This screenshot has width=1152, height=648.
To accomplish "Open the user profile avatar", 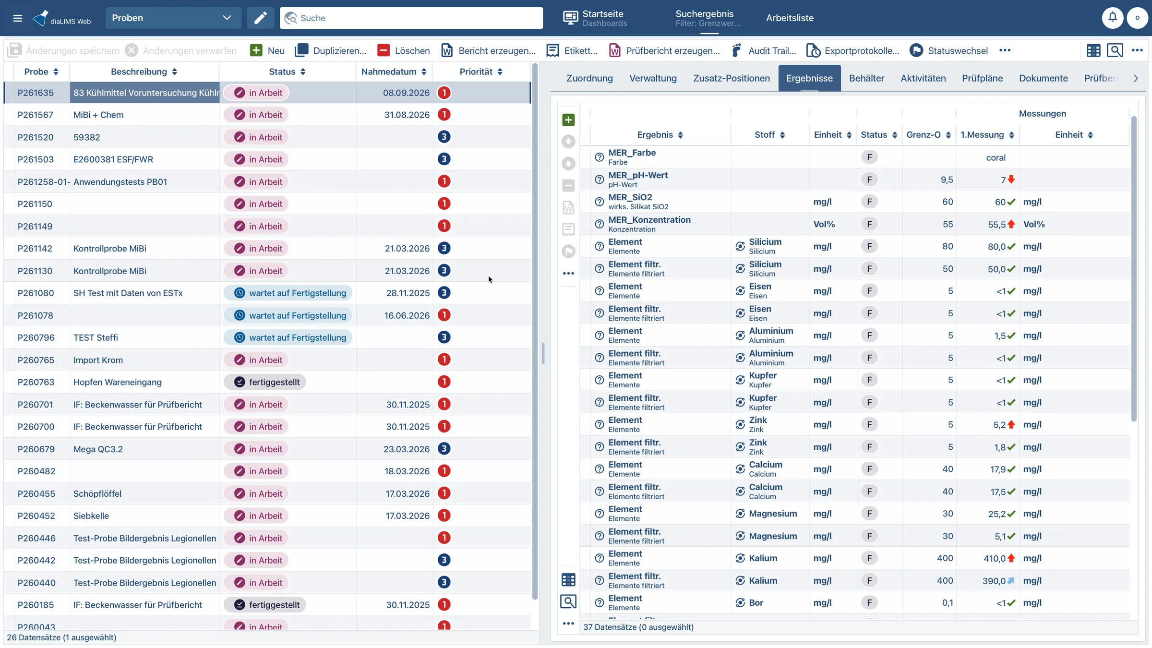I will tap(1137, 18).
